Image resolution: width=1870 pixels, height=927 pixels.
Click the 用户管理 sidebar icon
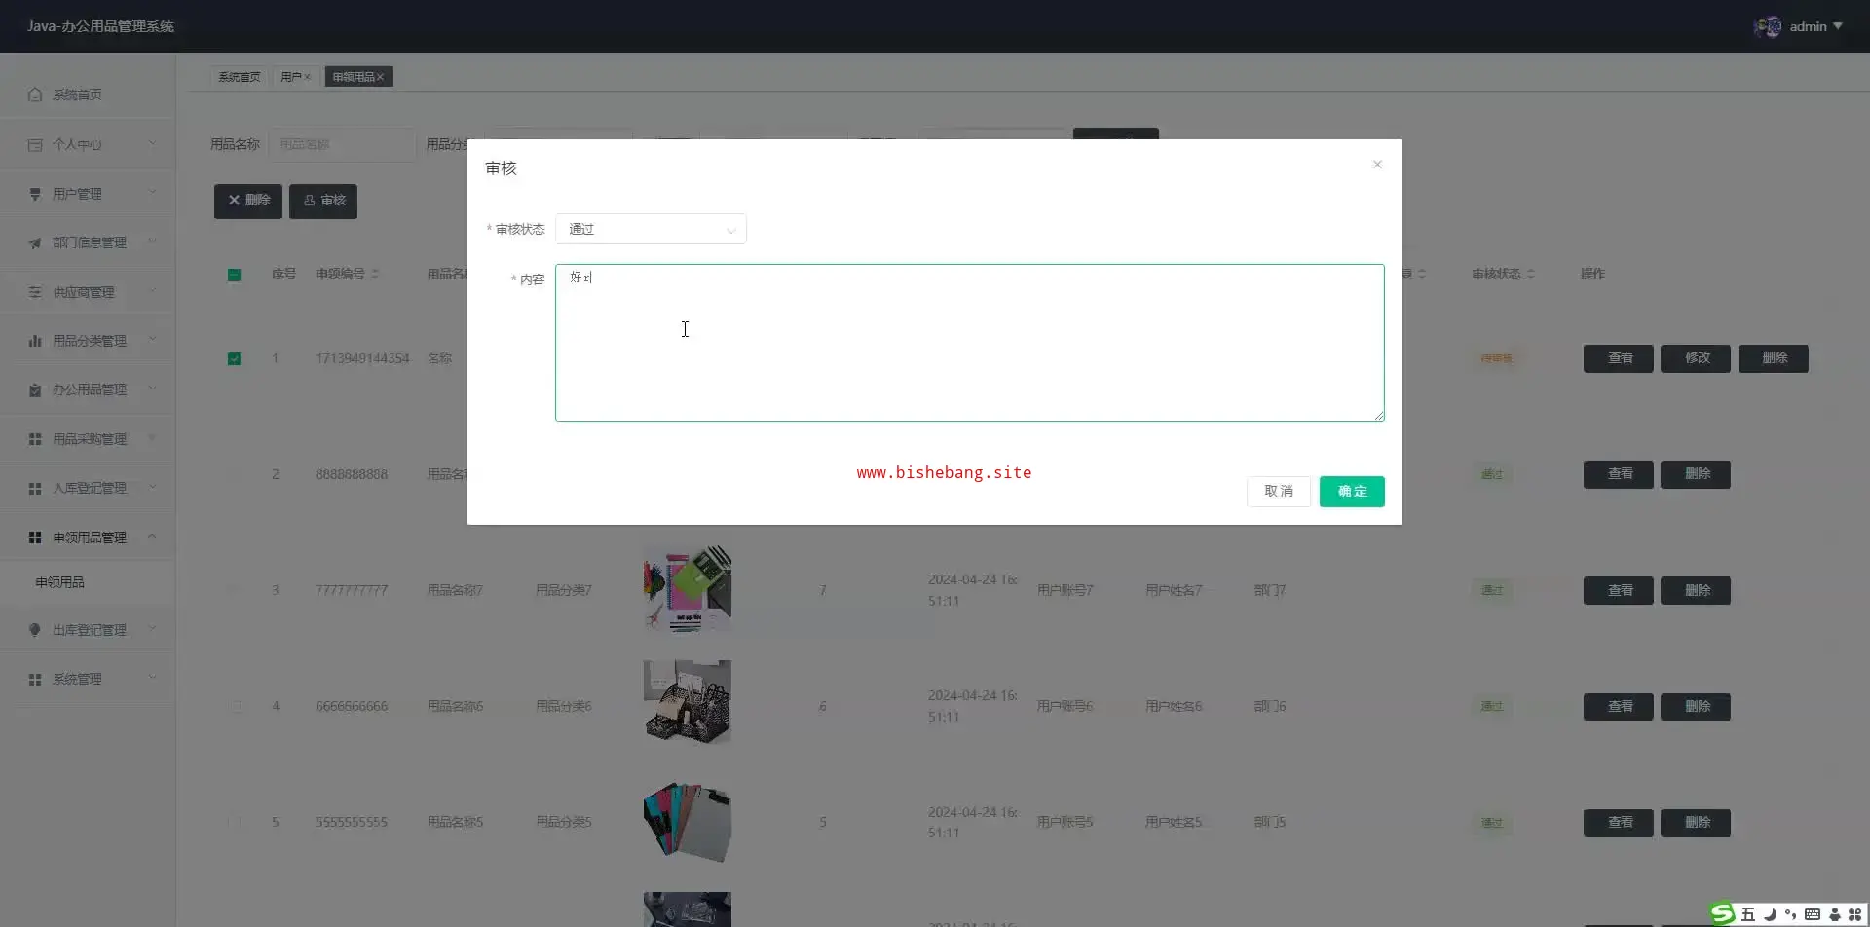click(x=35, y=194)
